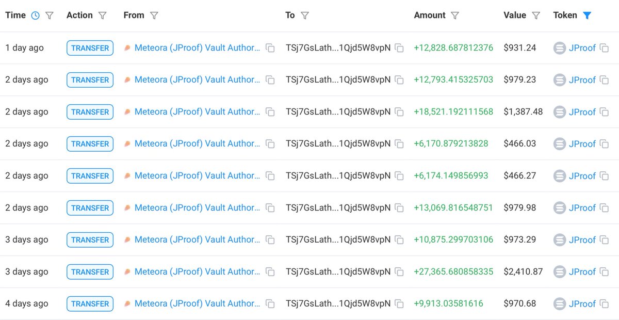Open JProof token link in $979.98 row
Screen dimensions: 619x320
coord(582,208)
